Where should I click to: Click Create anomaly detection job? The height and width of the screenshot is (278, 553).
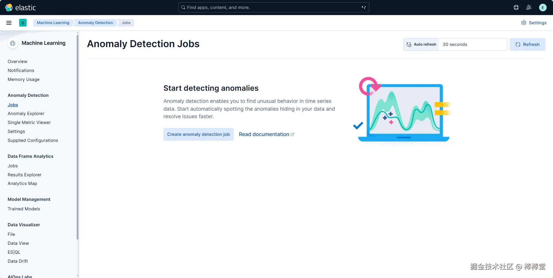pyautogui.click(x=198, y=134)
